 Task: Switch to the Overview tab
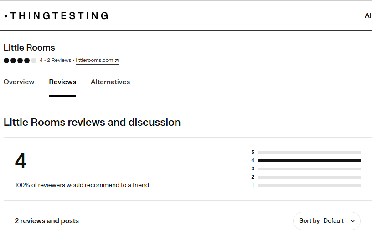click(19, 82)
